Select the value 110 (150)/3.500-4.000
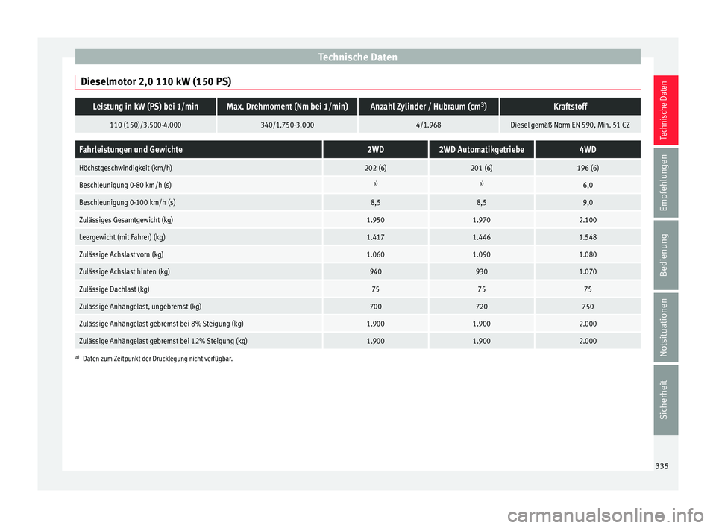 (x=145, y=125)
